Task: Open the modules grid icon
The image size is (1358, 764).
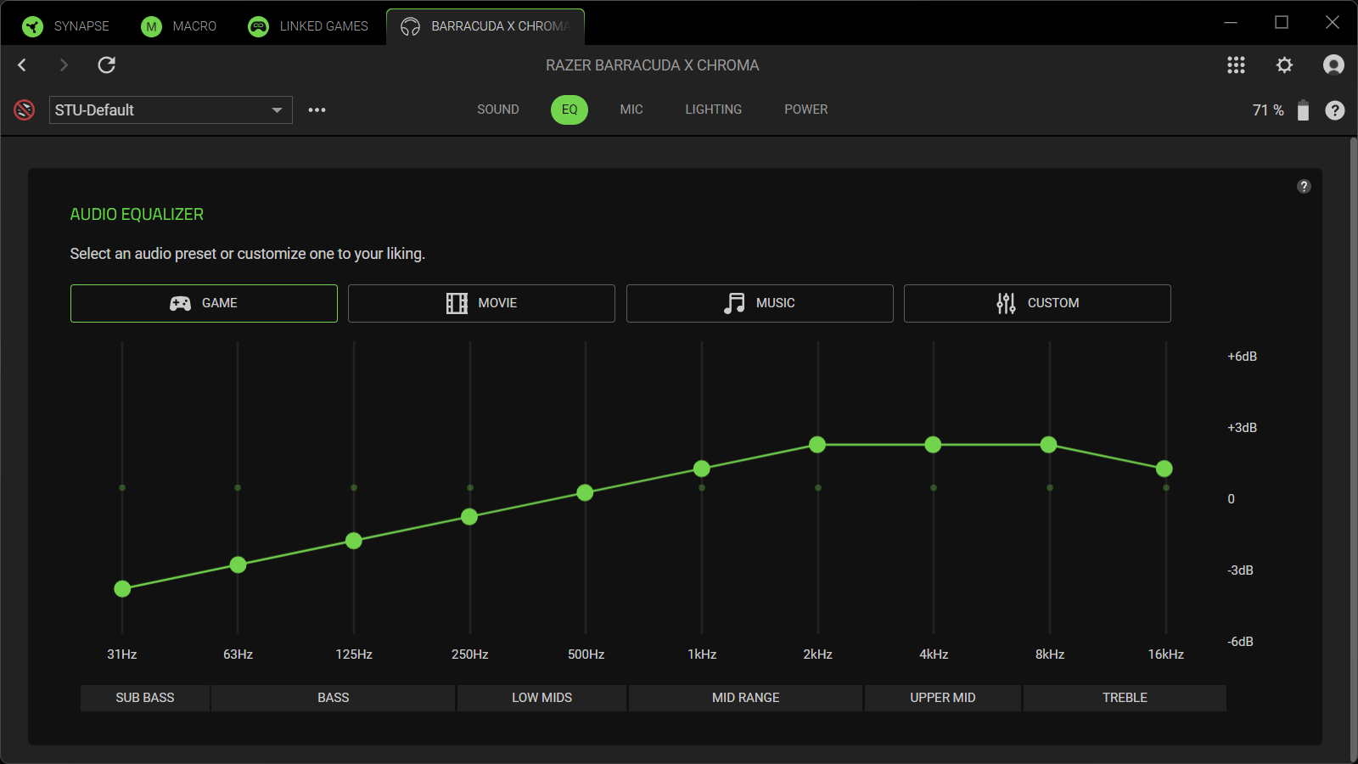Action: [x=1236, y=65]
